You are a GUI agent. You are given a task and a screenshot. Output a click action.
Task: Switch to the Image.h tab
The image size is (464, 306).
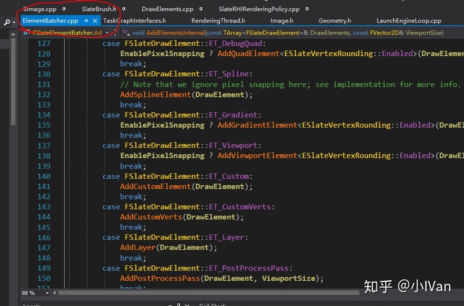282,21
